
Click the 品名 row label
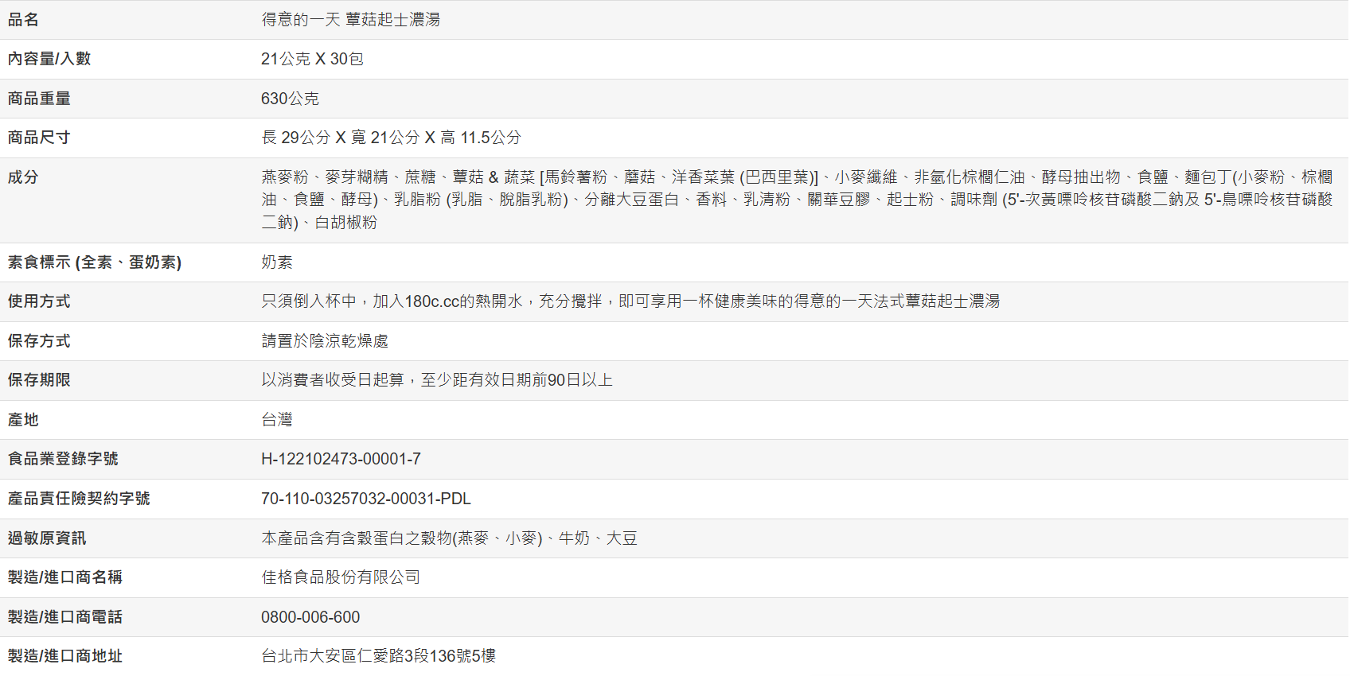click(23, 20)
